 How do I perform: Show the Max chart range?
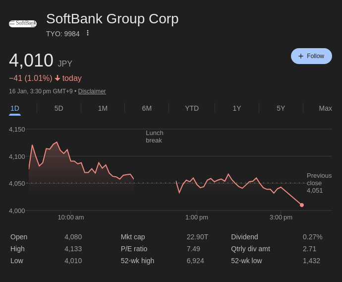tap(325, 108)
